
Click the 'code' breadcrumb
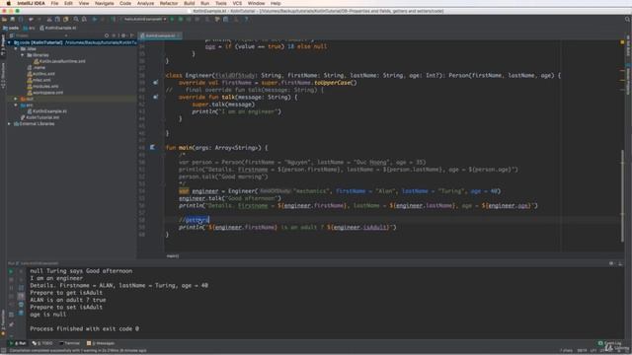(11, 28)
